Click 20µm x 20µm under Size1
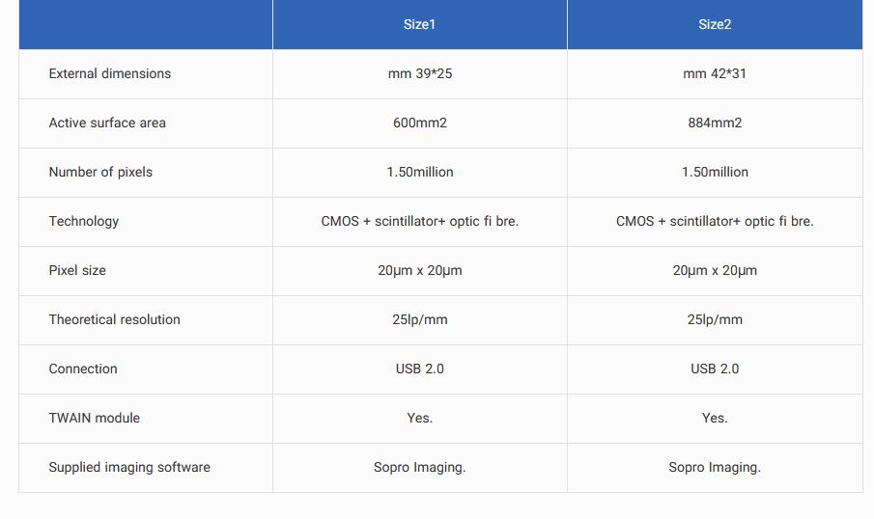Screen dimensions: 874x519 419,270
